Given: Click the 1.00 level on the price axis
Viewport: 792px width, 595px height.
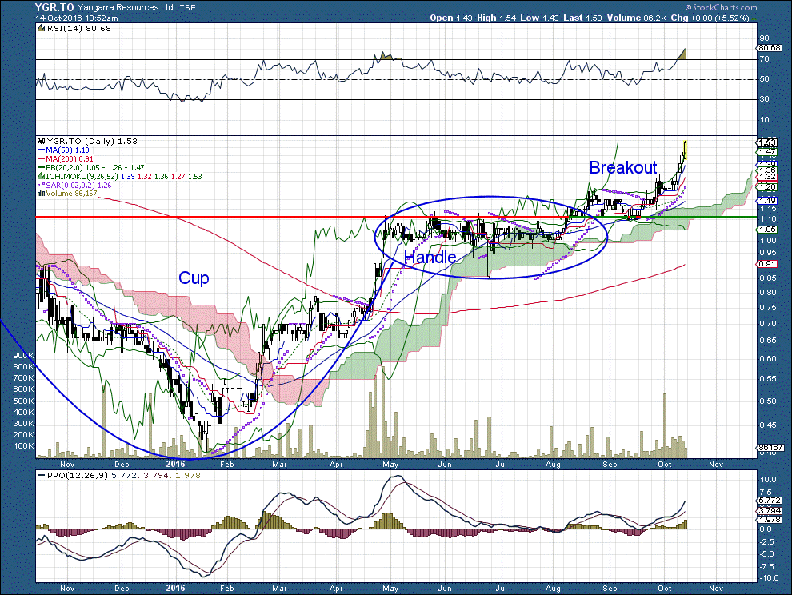Looking at the screenshot, I should tap(768, 241).
